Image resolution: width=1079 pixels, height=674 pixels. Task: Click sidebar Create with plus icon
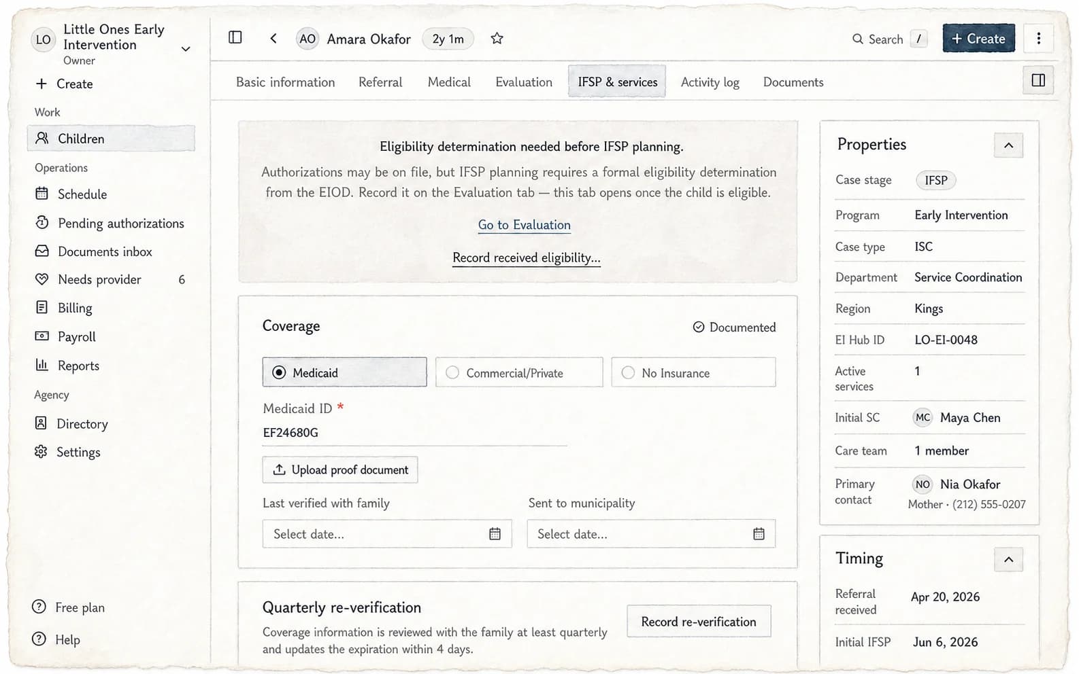coord(64,84)
